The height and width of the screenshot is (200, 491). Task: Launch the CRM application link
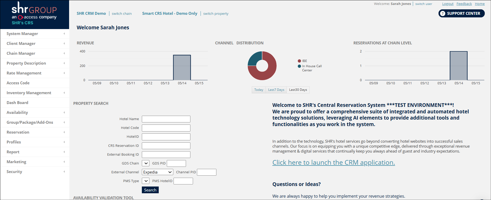(x=334, y=162)
